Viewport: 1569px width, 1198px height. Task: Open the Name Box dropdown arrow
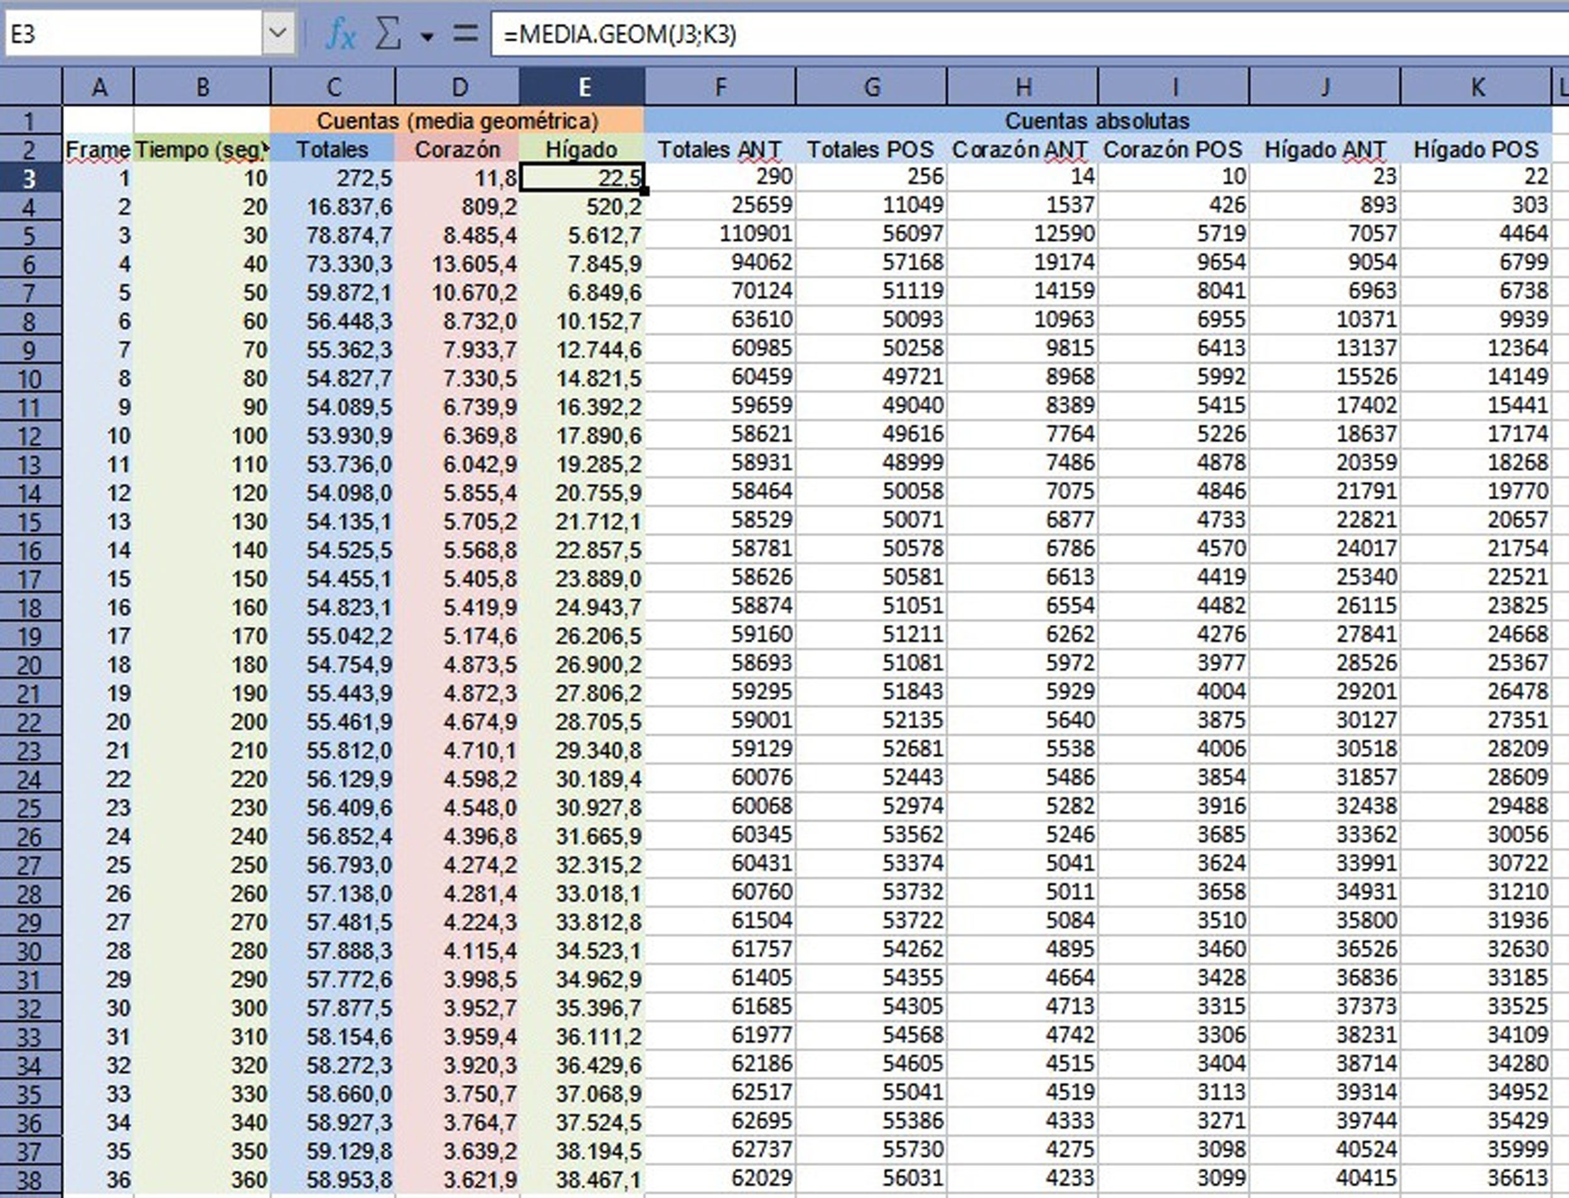point(279,33)
